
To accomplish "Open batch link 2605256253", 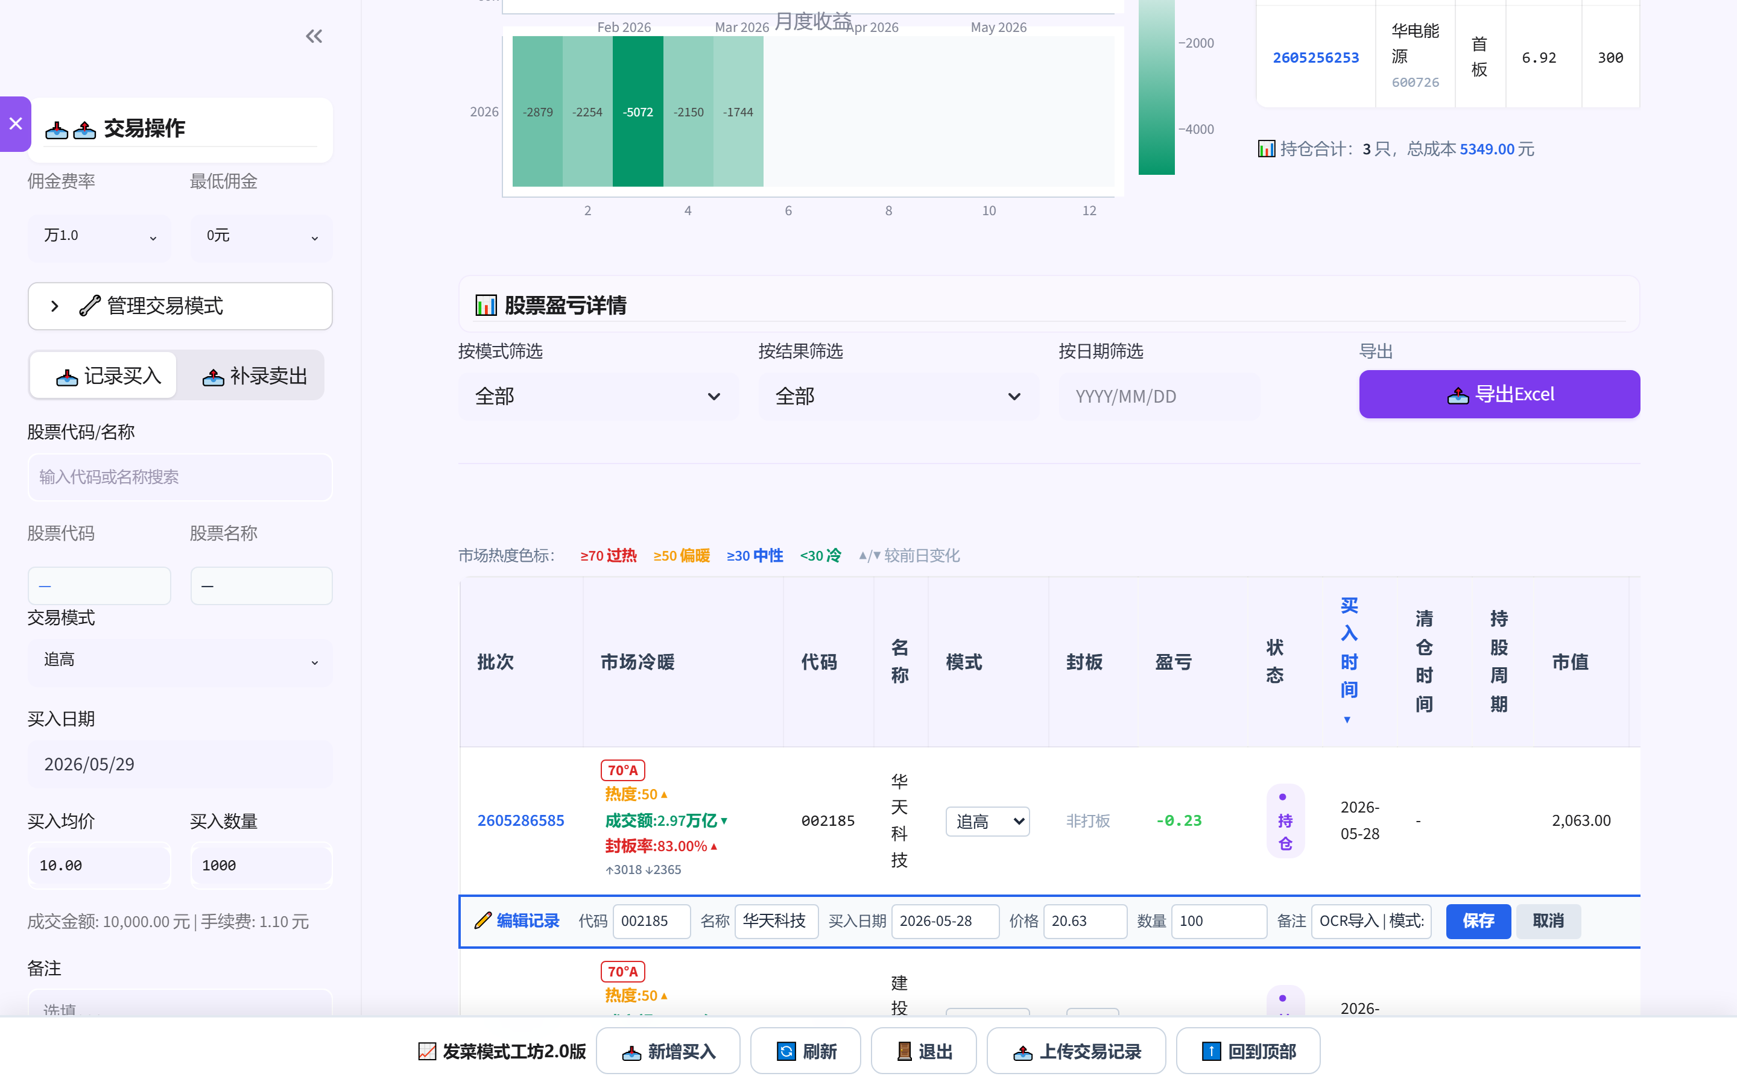I will pyautogui.click(x=1315, y=57).
